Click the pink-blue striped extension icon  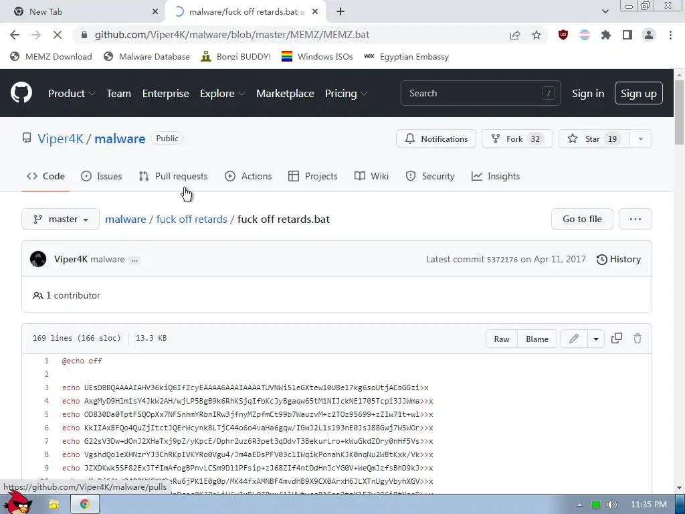[585, 35]
